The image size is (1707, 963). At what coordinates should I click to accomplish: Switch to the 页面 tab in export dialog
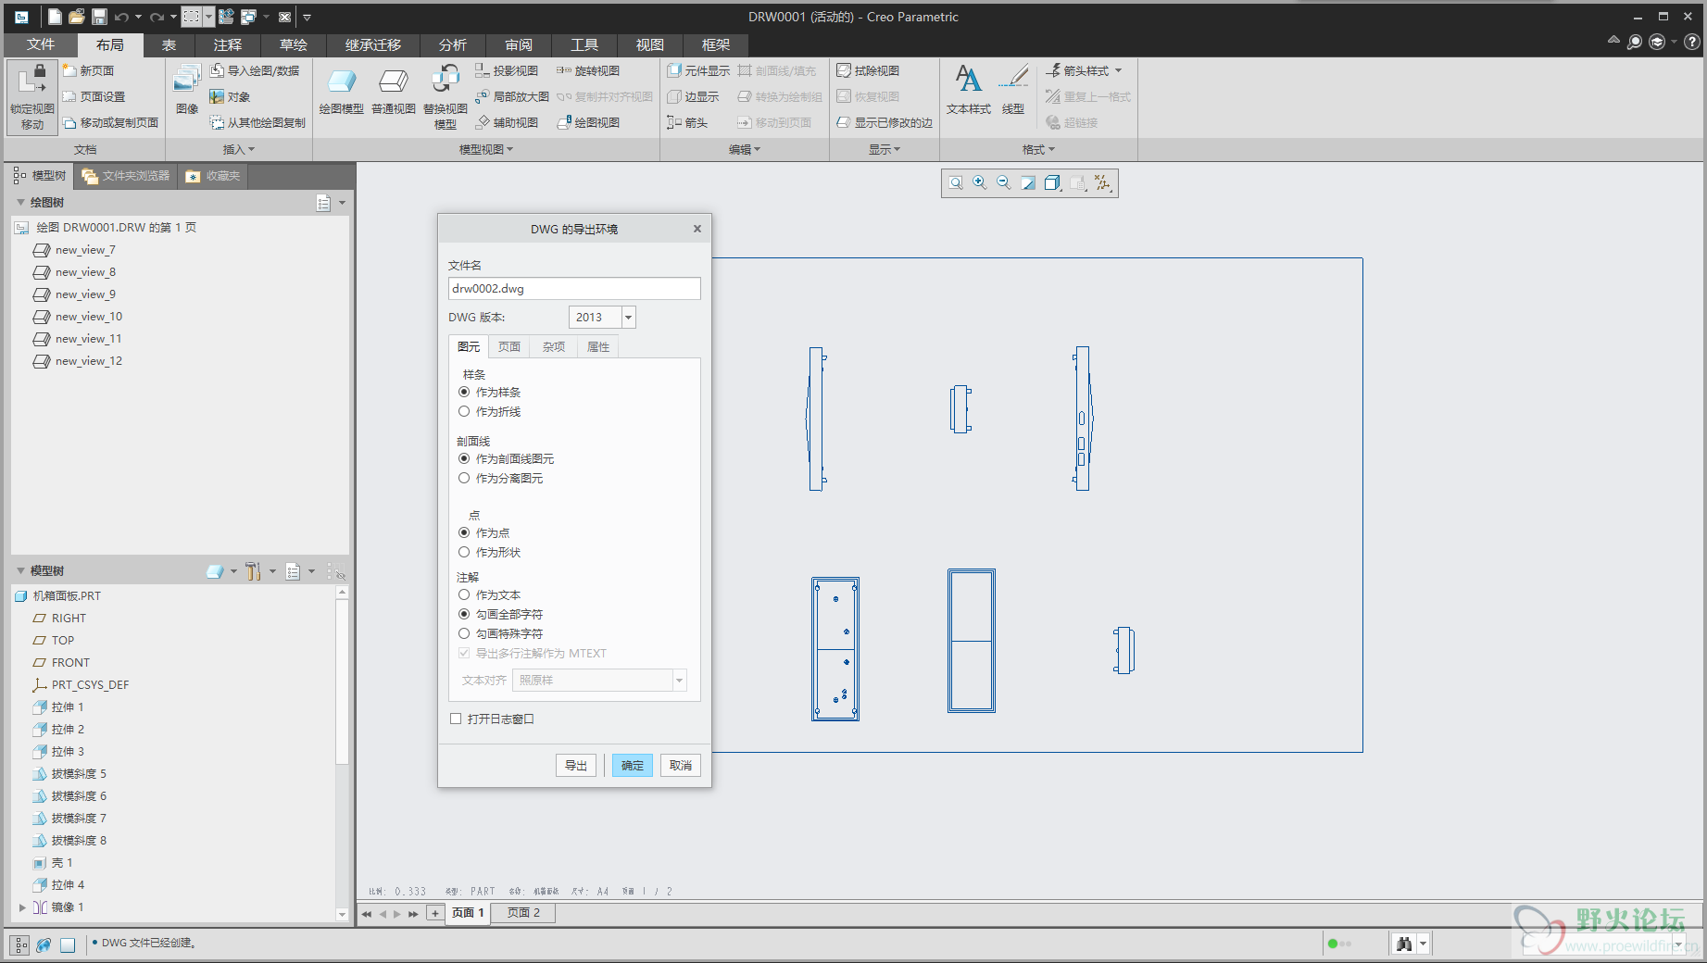coord(509,346)
